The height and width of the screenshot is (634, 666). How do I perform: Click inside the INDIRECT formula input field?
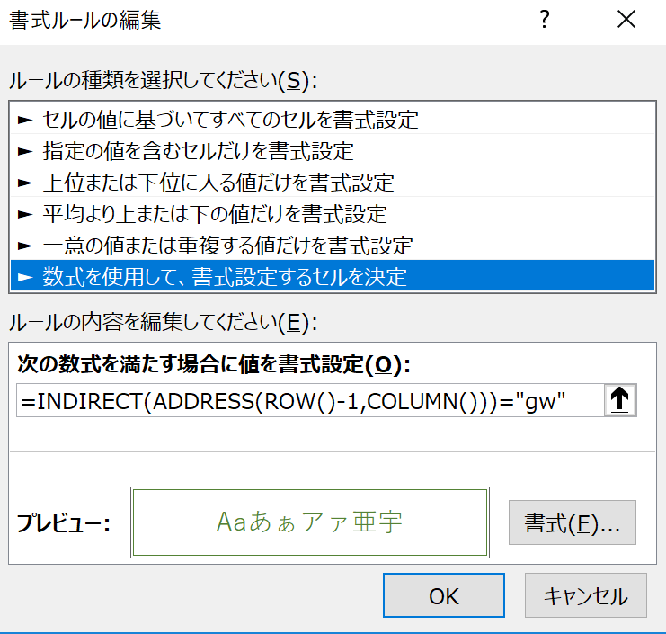tap(310, 401)
